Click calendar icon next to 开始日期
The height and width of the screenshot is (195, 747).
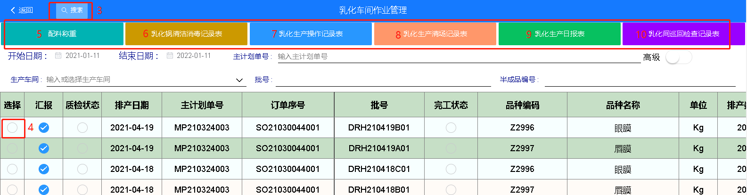[58, 56]
